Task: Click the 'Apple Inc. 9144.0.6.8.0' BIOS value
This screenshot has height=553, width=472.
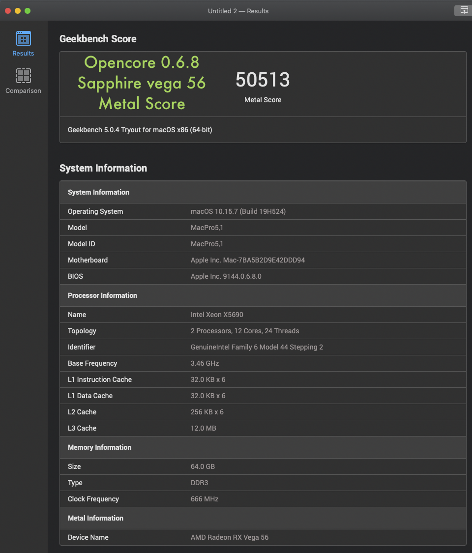Action: pos(226,276)
